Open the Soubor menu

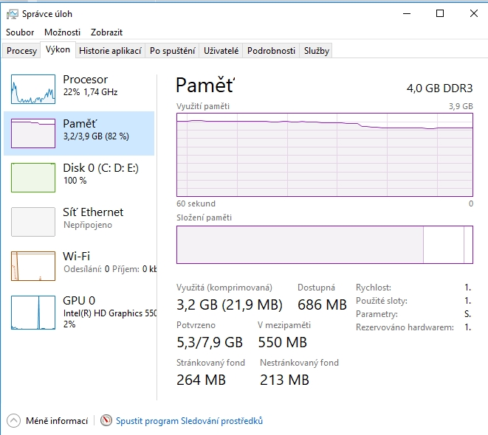(x=20, y=32)
